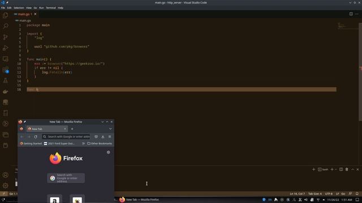Click the feedback icon in status bar
362x203 pixels.
tap(351, 194)
